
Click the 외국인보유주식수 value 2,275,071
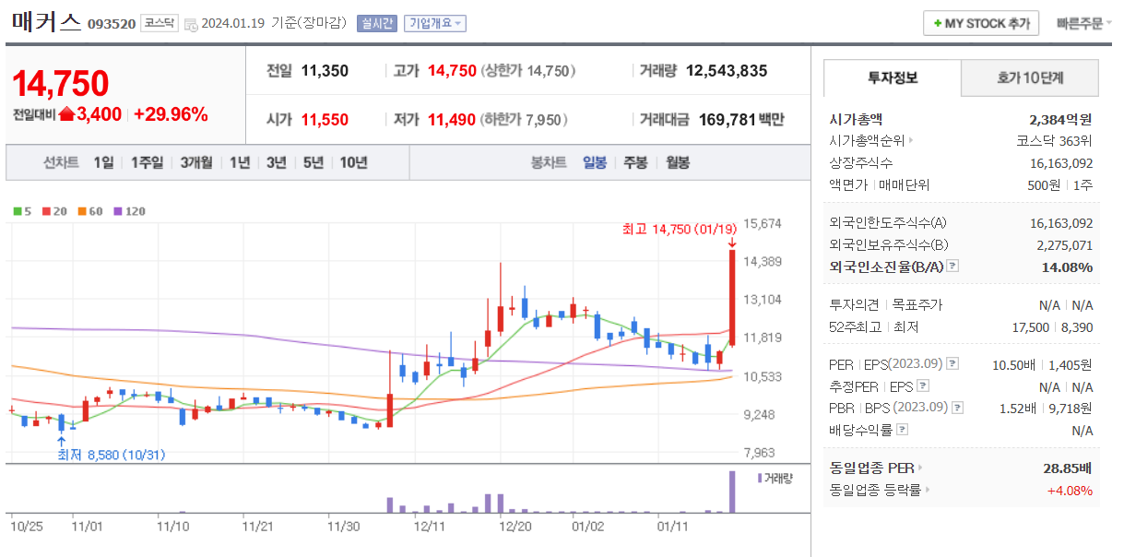point(1064,245)
